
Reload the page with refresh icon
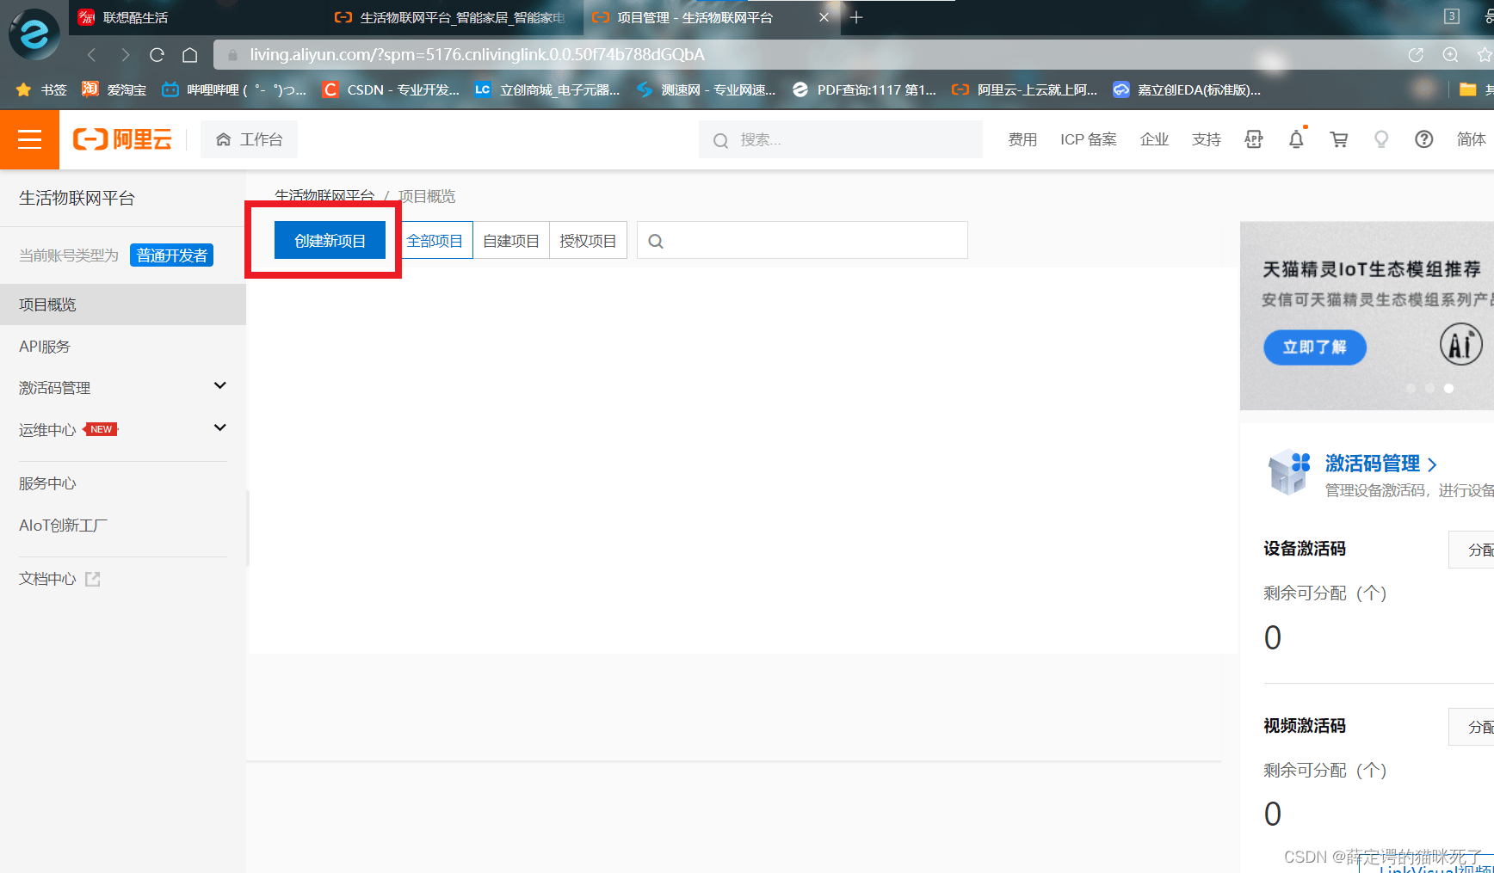click(157, 55)
